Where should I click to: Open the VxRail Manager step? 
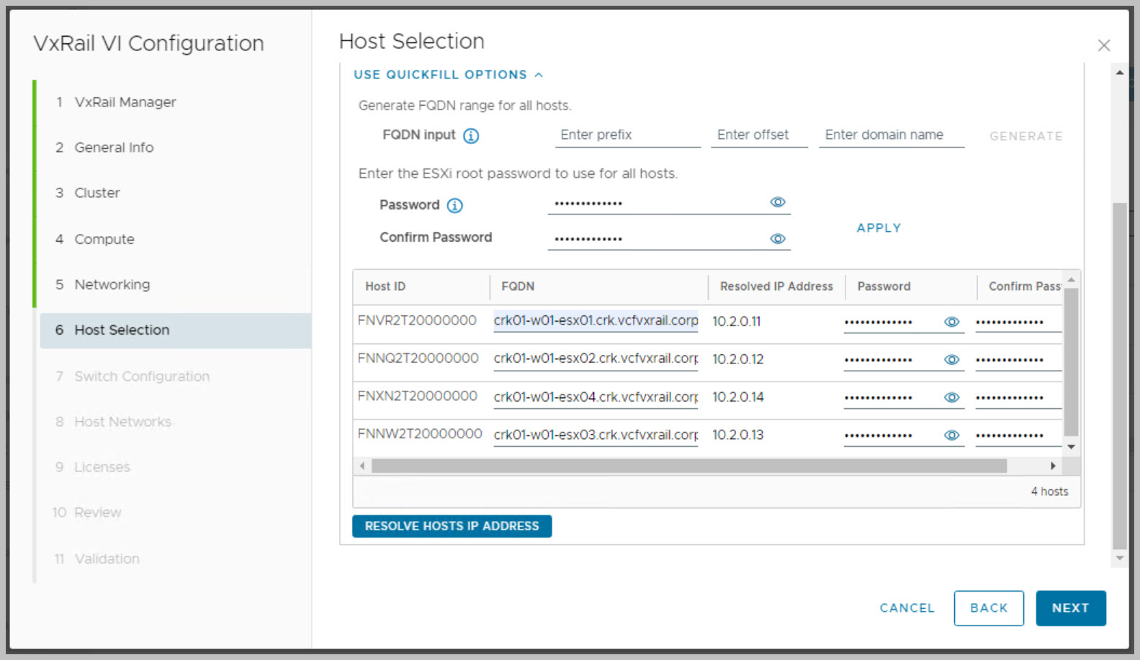[125, 102]
